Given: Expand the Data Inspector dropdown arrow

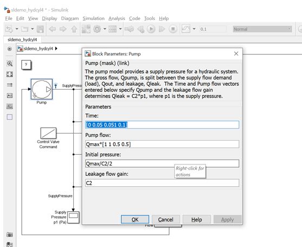Looking at the screenshot, I should [194, 29].
